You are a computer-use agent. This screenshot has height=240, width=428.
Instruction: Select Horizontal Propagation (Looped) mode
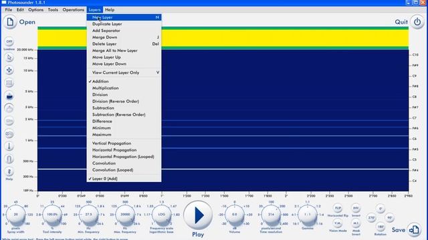(x=124, y=157)
